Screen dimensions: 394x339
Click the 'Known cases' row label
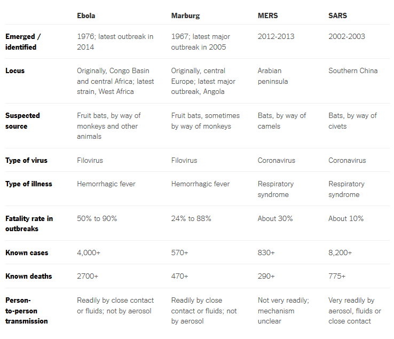27,253
